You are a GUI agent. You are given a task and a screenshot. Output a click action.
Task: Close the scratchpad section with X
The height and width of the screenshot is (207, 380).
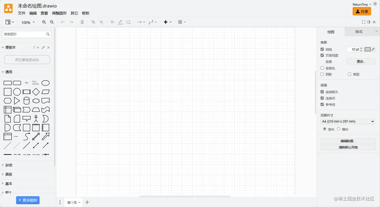[49, 47]
